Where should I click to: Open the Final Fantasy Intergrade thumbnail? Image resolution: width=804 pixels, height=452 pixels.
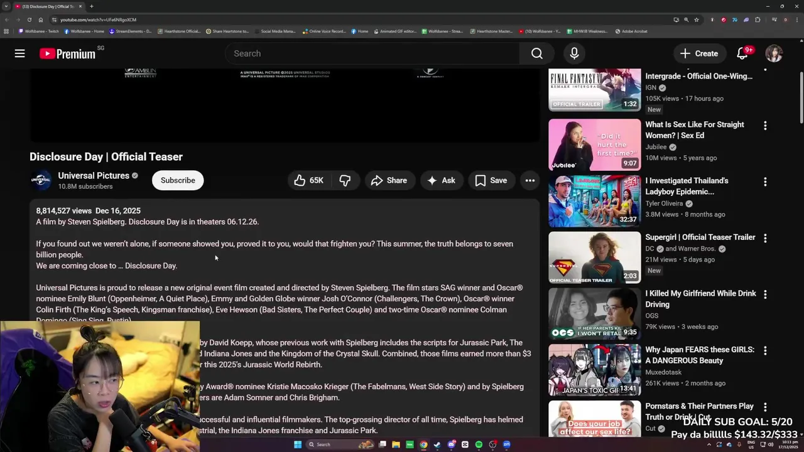[x=594, y=89]
